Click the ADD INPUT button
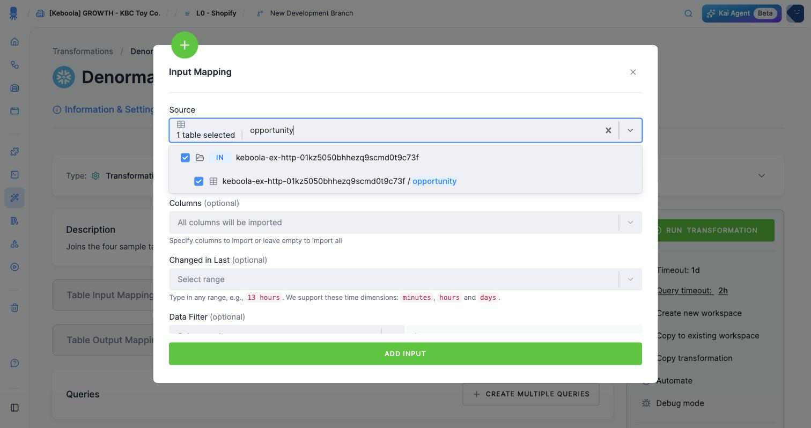 405,354
